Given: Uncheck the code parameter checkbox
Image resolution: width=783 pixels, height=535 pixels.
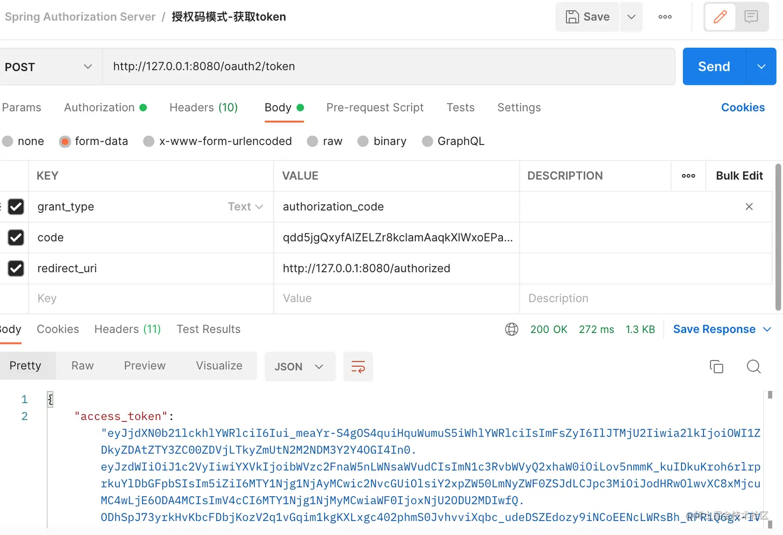Looking at the screenshot, I should coord(16,238).
